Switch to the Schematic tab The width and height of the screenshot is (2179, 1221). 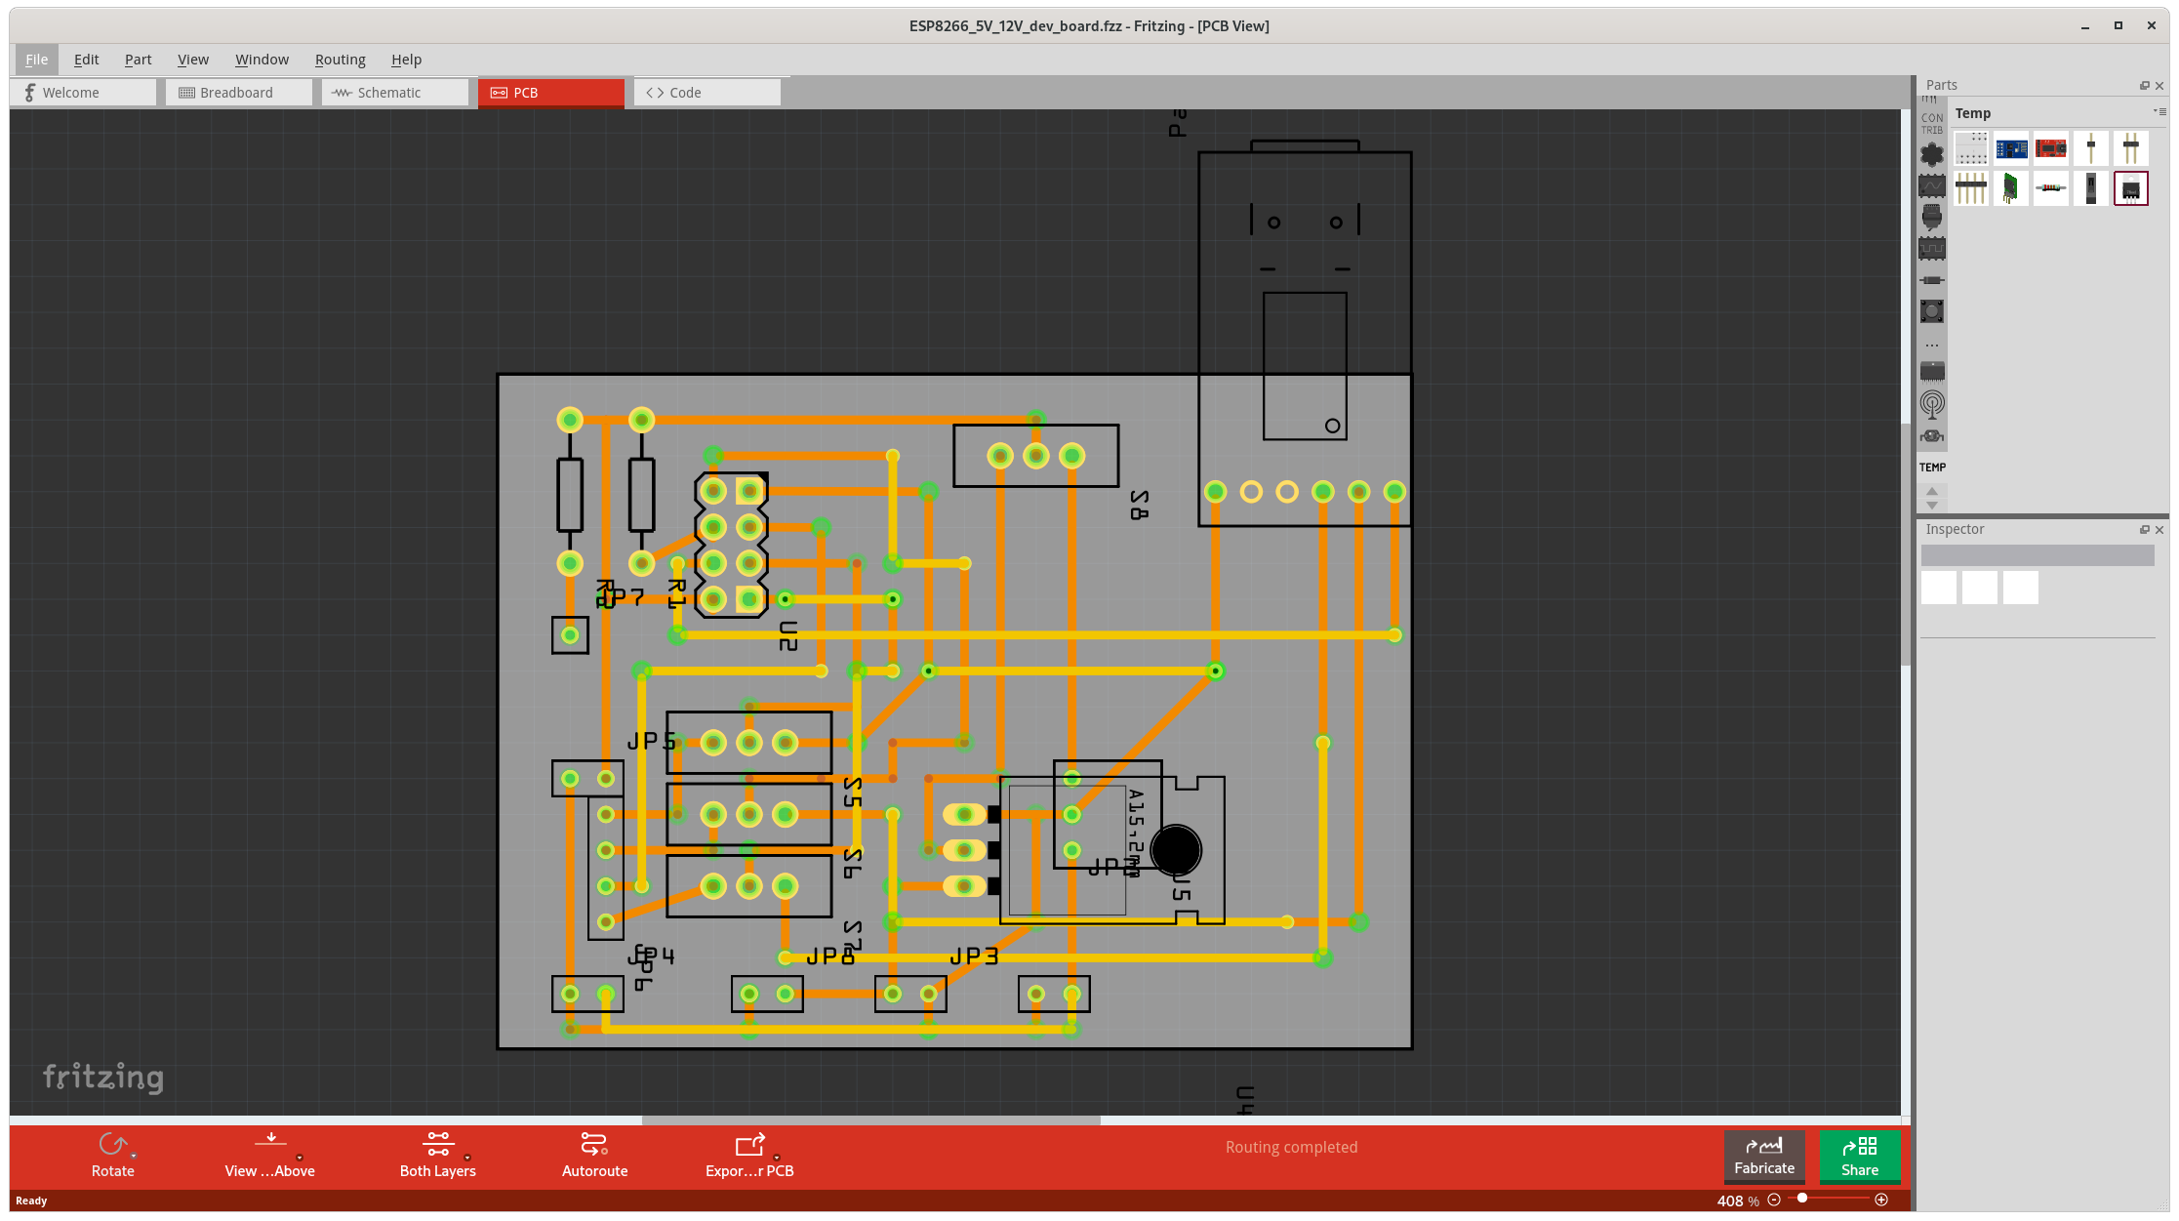click(390, 92)
